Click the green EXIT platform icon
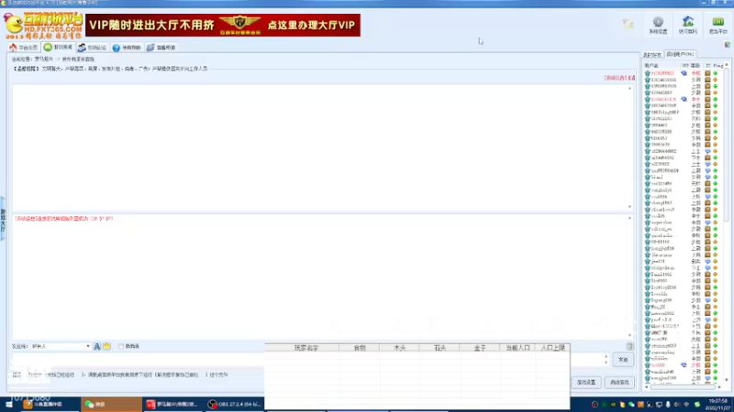This screenshot has width=734, height=412. tap(718, 26)
